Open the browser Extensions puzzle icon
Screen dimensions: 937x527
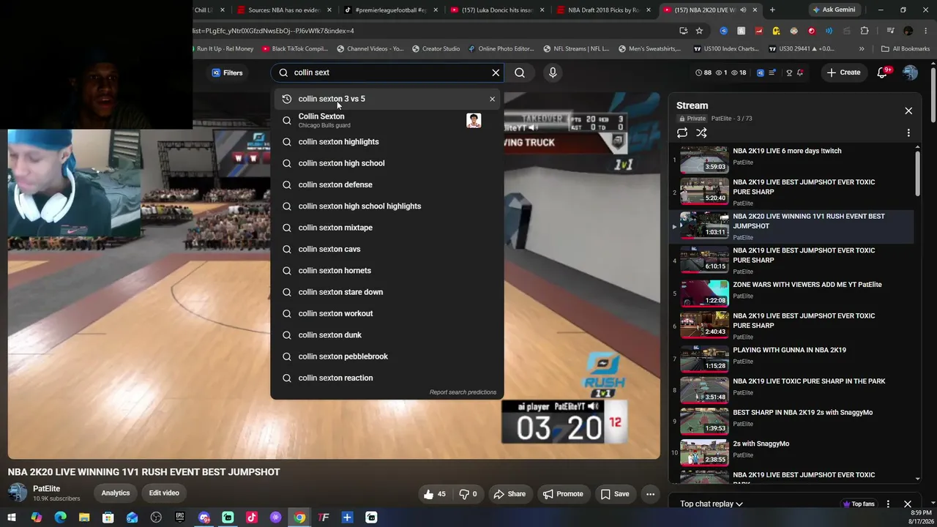pyautogui.click(x=865, y=31)
